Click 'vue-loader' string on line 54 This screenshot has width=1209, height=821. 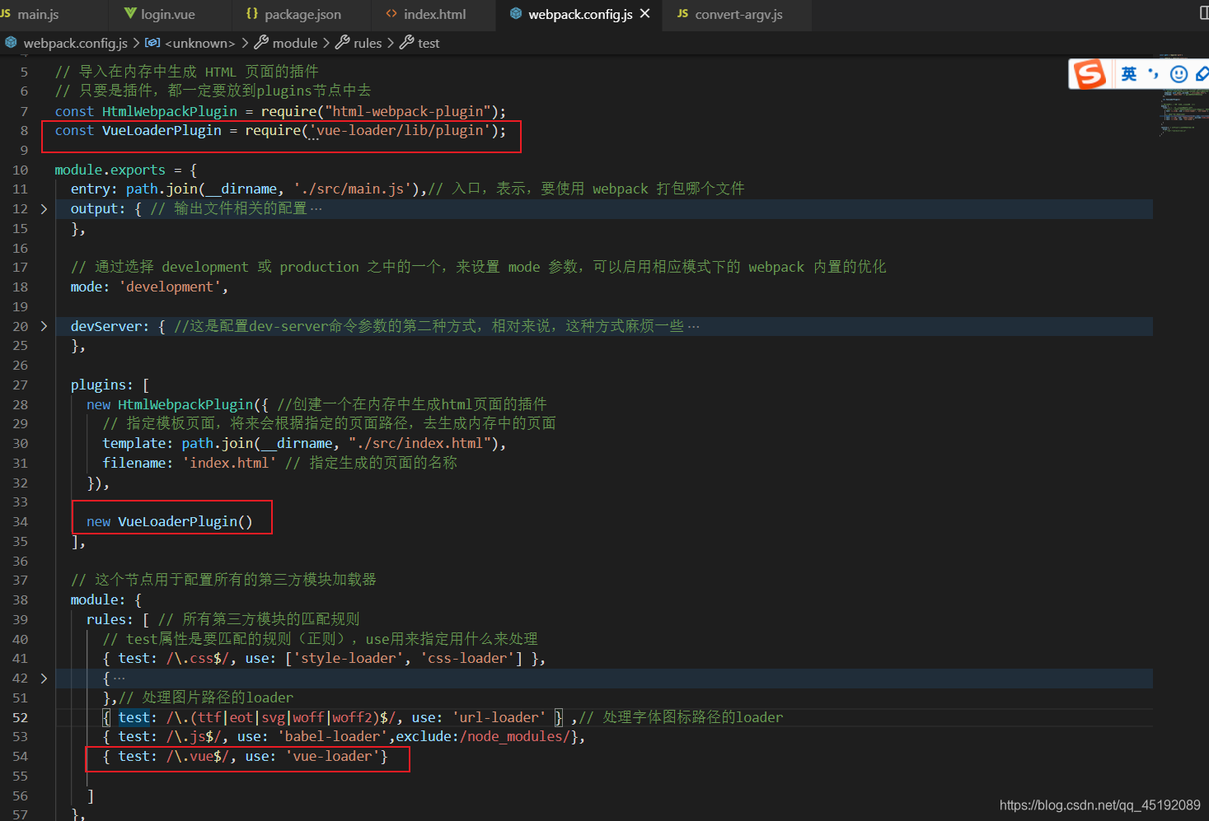[333, 756]
